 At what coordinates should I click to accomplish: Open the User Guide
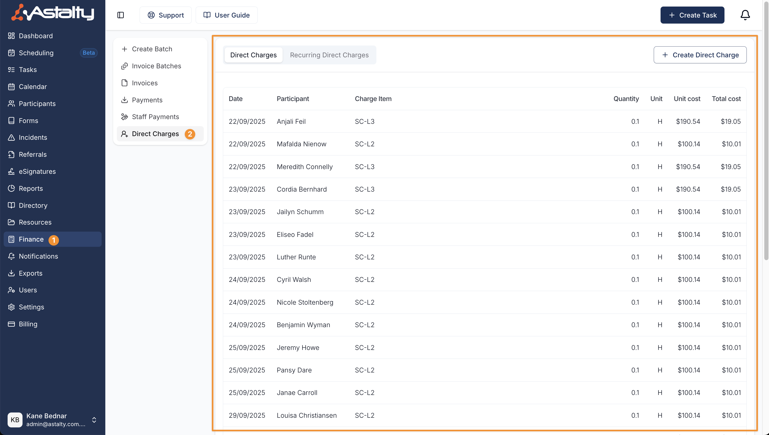tap(227, 15)
